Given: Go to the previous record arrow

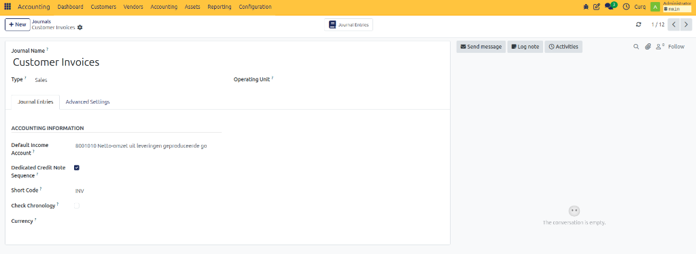Looking at the screenshot, I should 674,24.
